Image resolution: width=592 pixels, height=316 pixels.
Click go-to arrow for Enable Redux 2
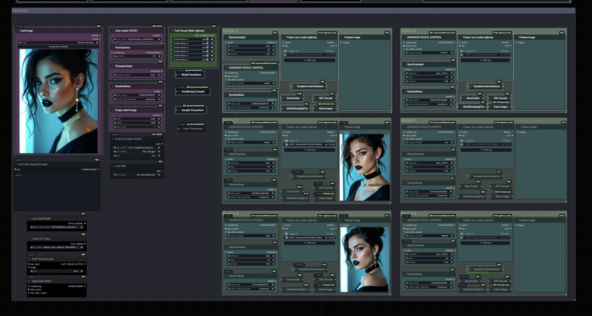212,44
